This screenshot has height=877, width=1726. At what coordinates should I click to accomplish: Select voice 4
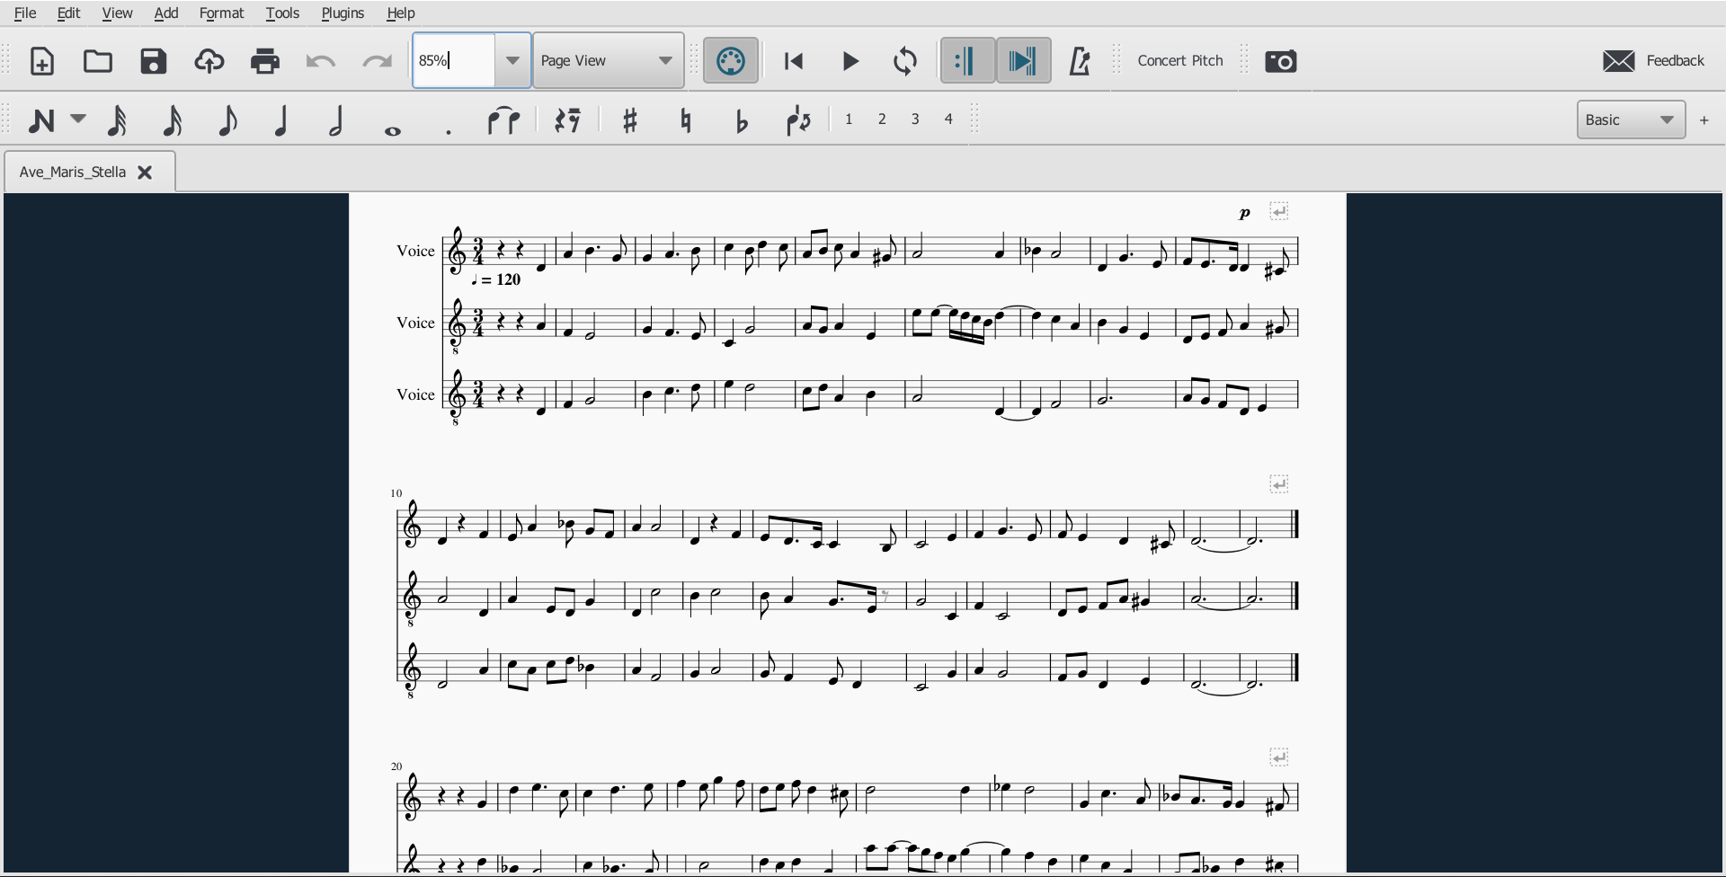[x=948, y=119]
